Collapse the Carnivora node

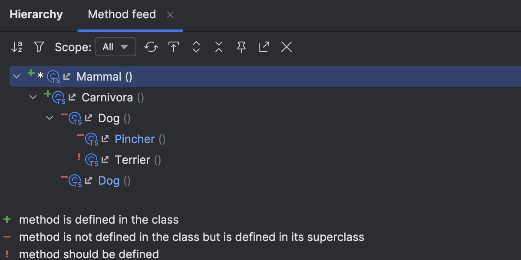point(33,97)
